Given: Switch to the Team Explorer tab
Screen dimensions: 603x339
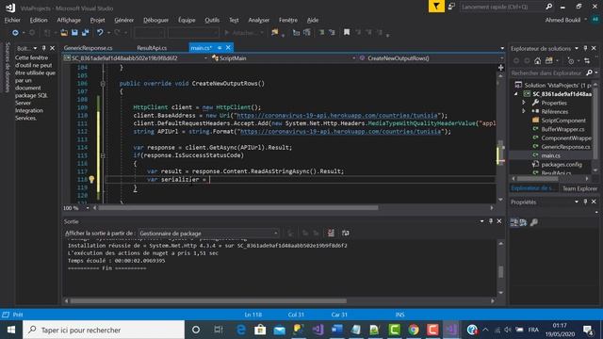Looking at the screenshot, I should pos(579,188).
